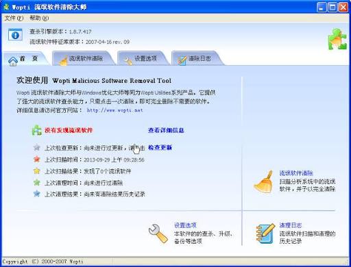The width and height of the screenshot is (351, 267).
Task: Click the green puzzle icon beside red status text
Action: point(36,130)
